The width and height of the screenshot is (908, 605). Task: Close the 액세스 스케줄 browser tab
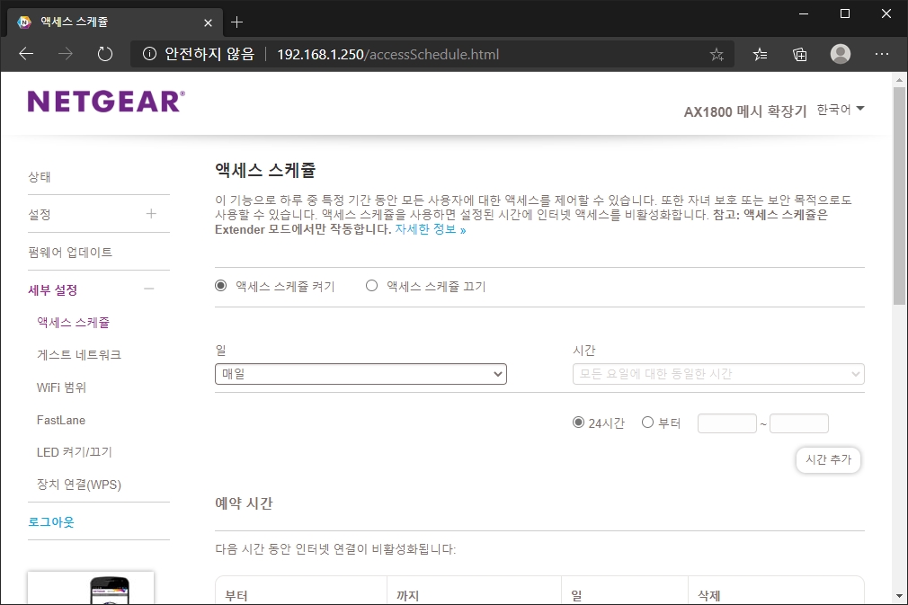pos(208,22)
